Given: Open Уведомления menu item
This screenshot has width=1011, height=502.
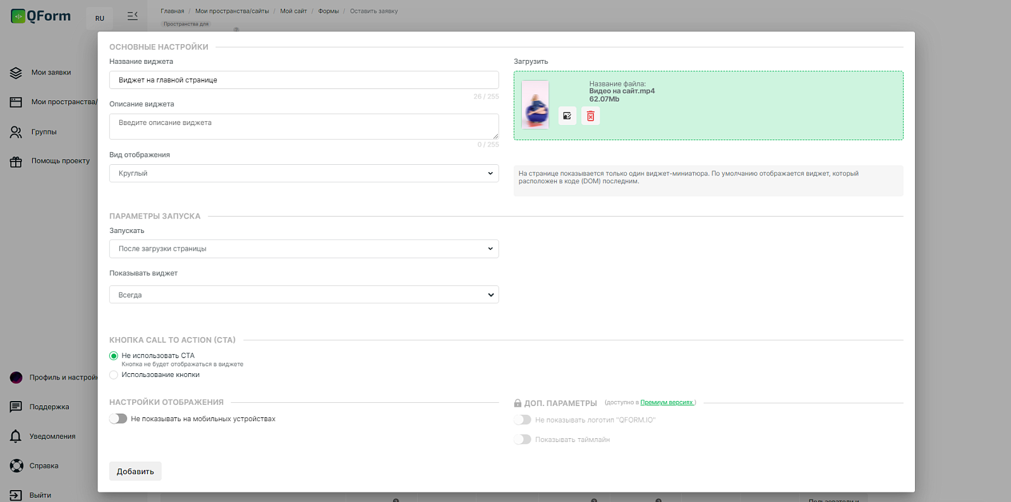Looking at the screenshot, I should click(x=52, y=436).
